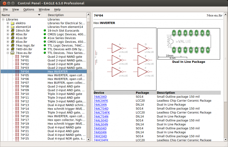Image resolution: width=228 pixels, height=147 pixels.
Task: Select the 74*05 Hex INVERTER open collector row
Action: coord(44,75)
